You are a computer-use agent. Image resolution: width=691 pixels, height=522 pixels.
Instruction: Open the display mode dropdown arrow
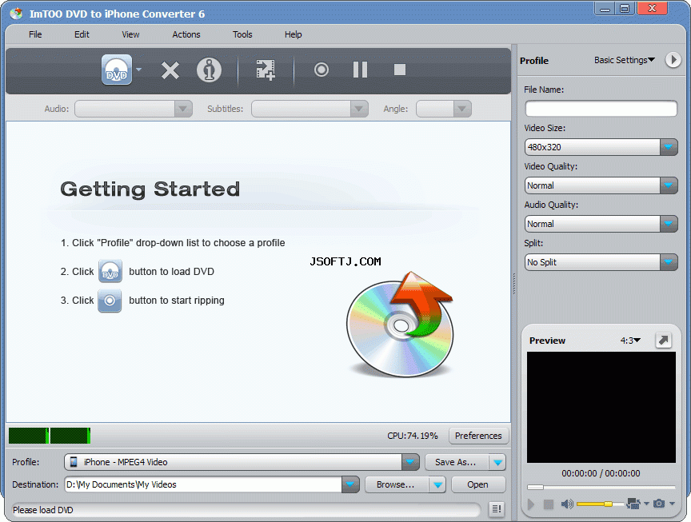point(646,504)
